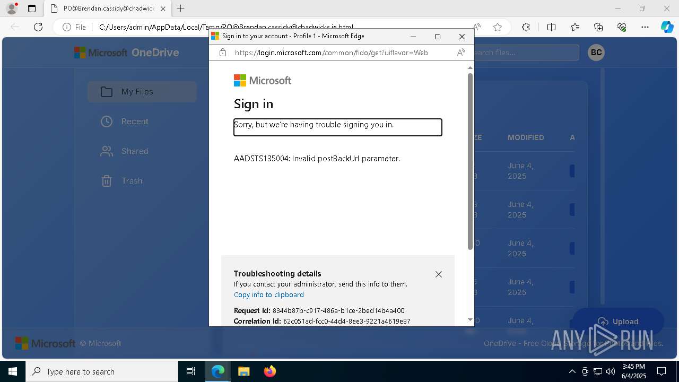Click the MODIFIED column header

click(x=526, y=137)
